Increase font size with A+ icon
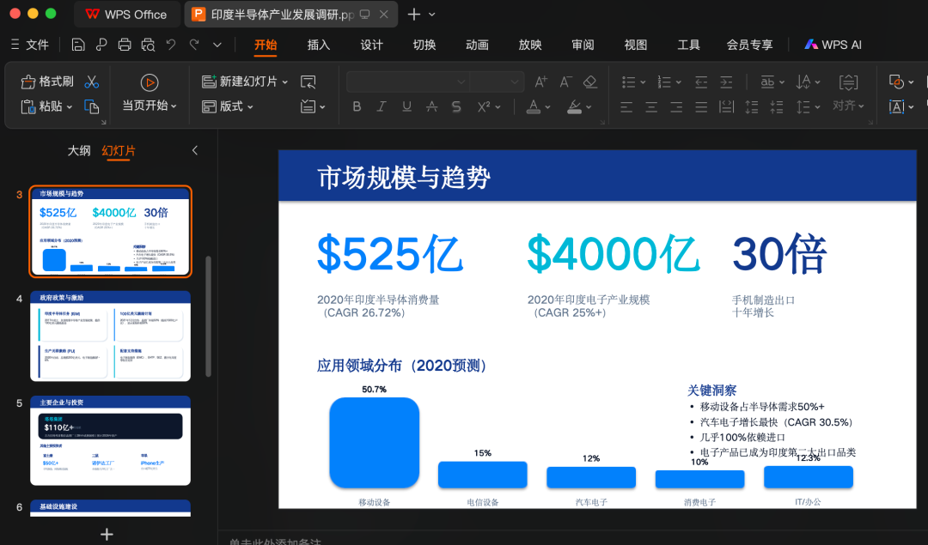This screenshot has height=545, width=928. (x=541, y=82)
